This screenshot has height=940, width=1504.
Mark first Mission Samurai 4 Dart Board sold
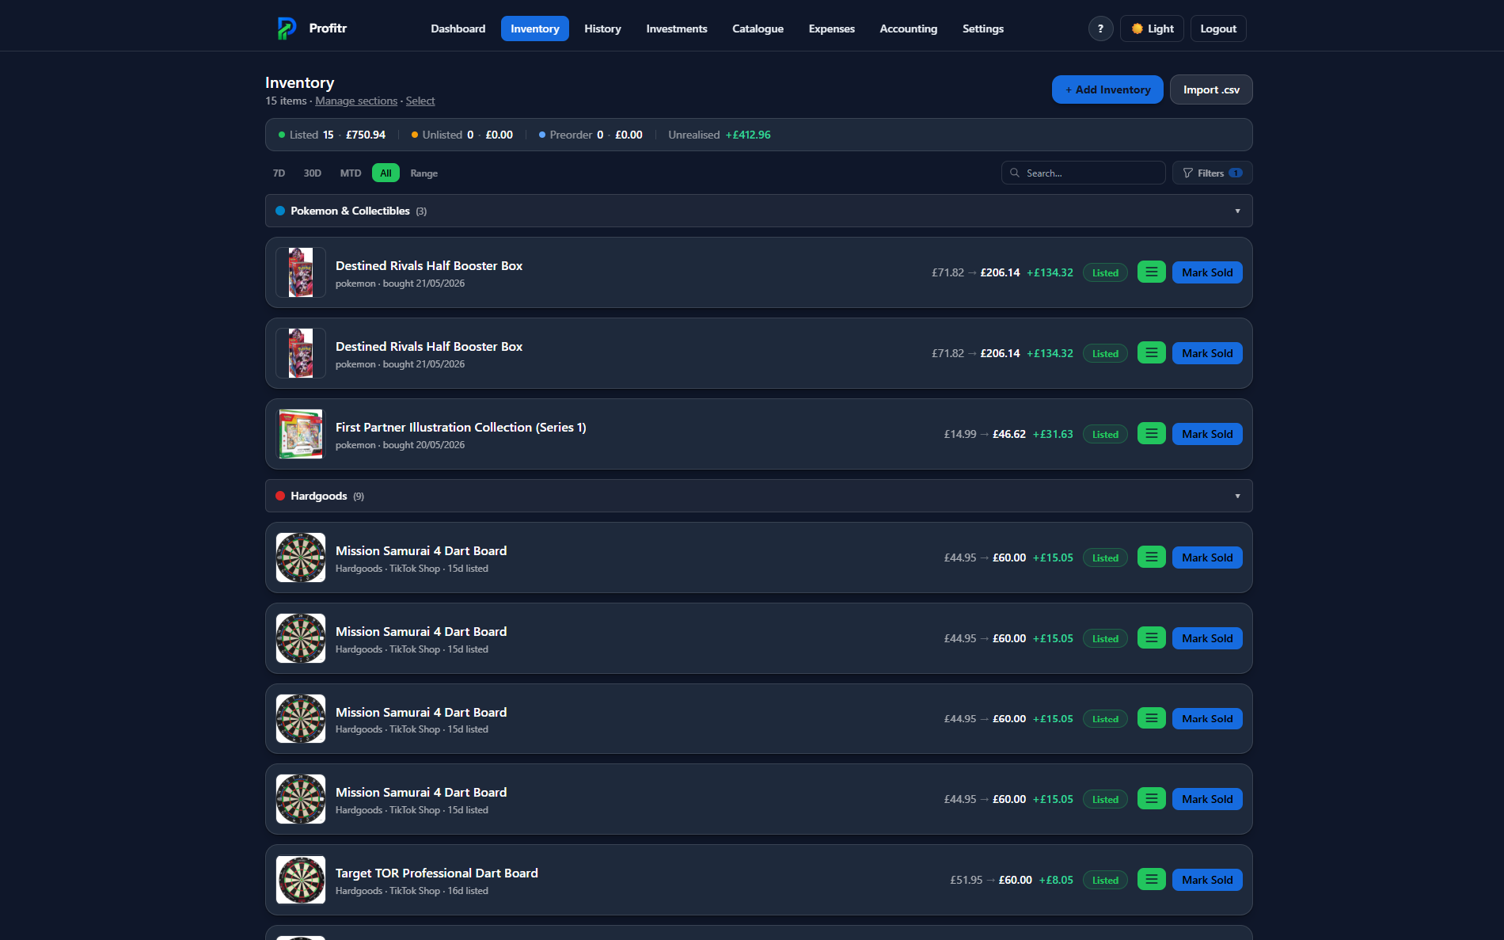click(1207, 558)
